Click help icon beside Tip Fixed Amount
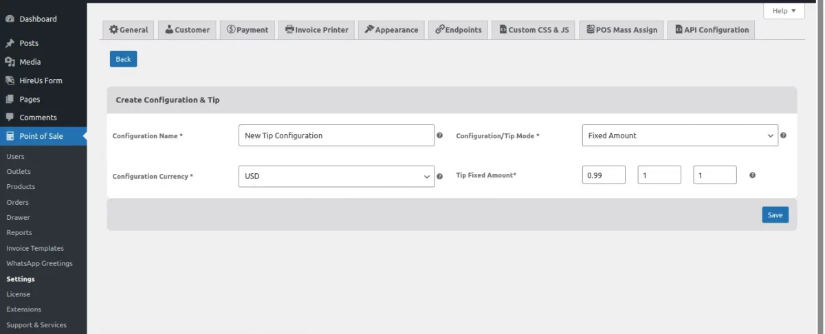 tap(752, 175)
